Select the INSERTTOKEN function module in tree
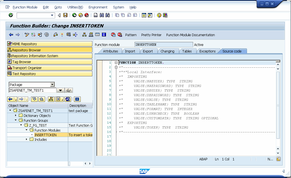291x178 pixels. tap(45, 135)
